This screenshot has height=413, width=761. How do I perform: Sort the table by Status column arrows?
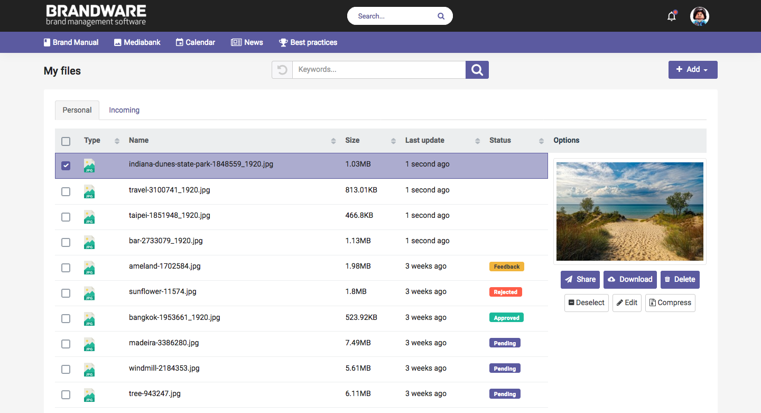pyautogui.click(x=541, y=141)
